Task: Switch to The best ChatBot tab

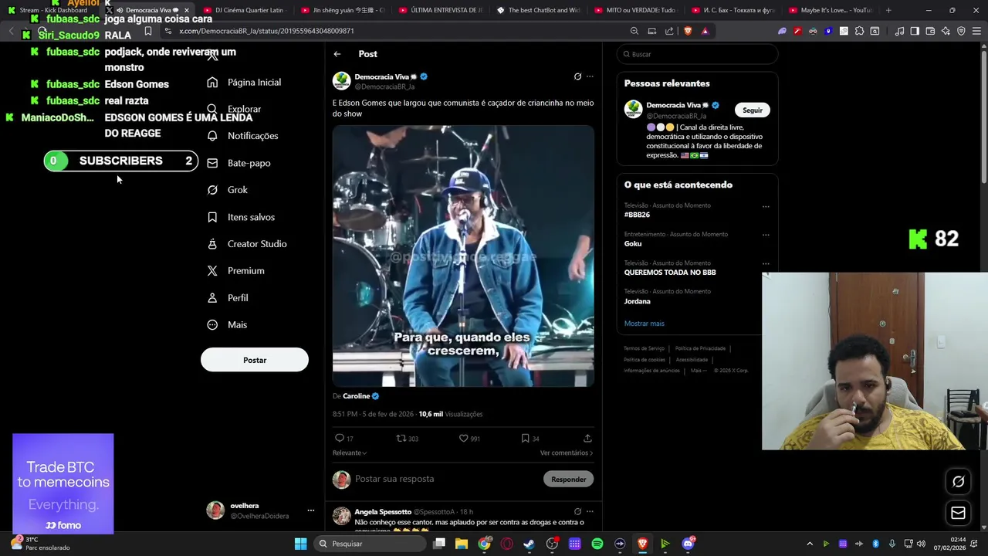Action: (538, 10)
